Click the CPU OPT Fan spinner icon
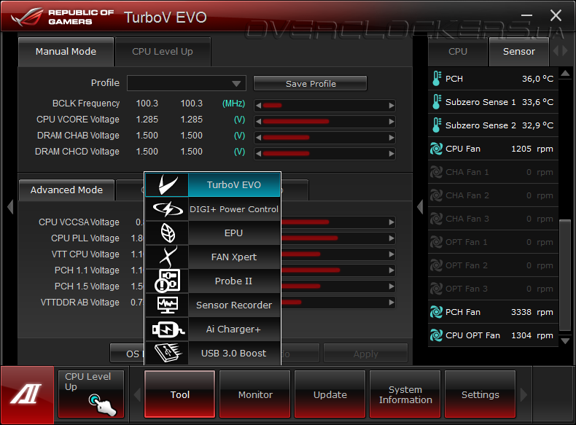The image size is (576, 425). click(x=437, y=335)
